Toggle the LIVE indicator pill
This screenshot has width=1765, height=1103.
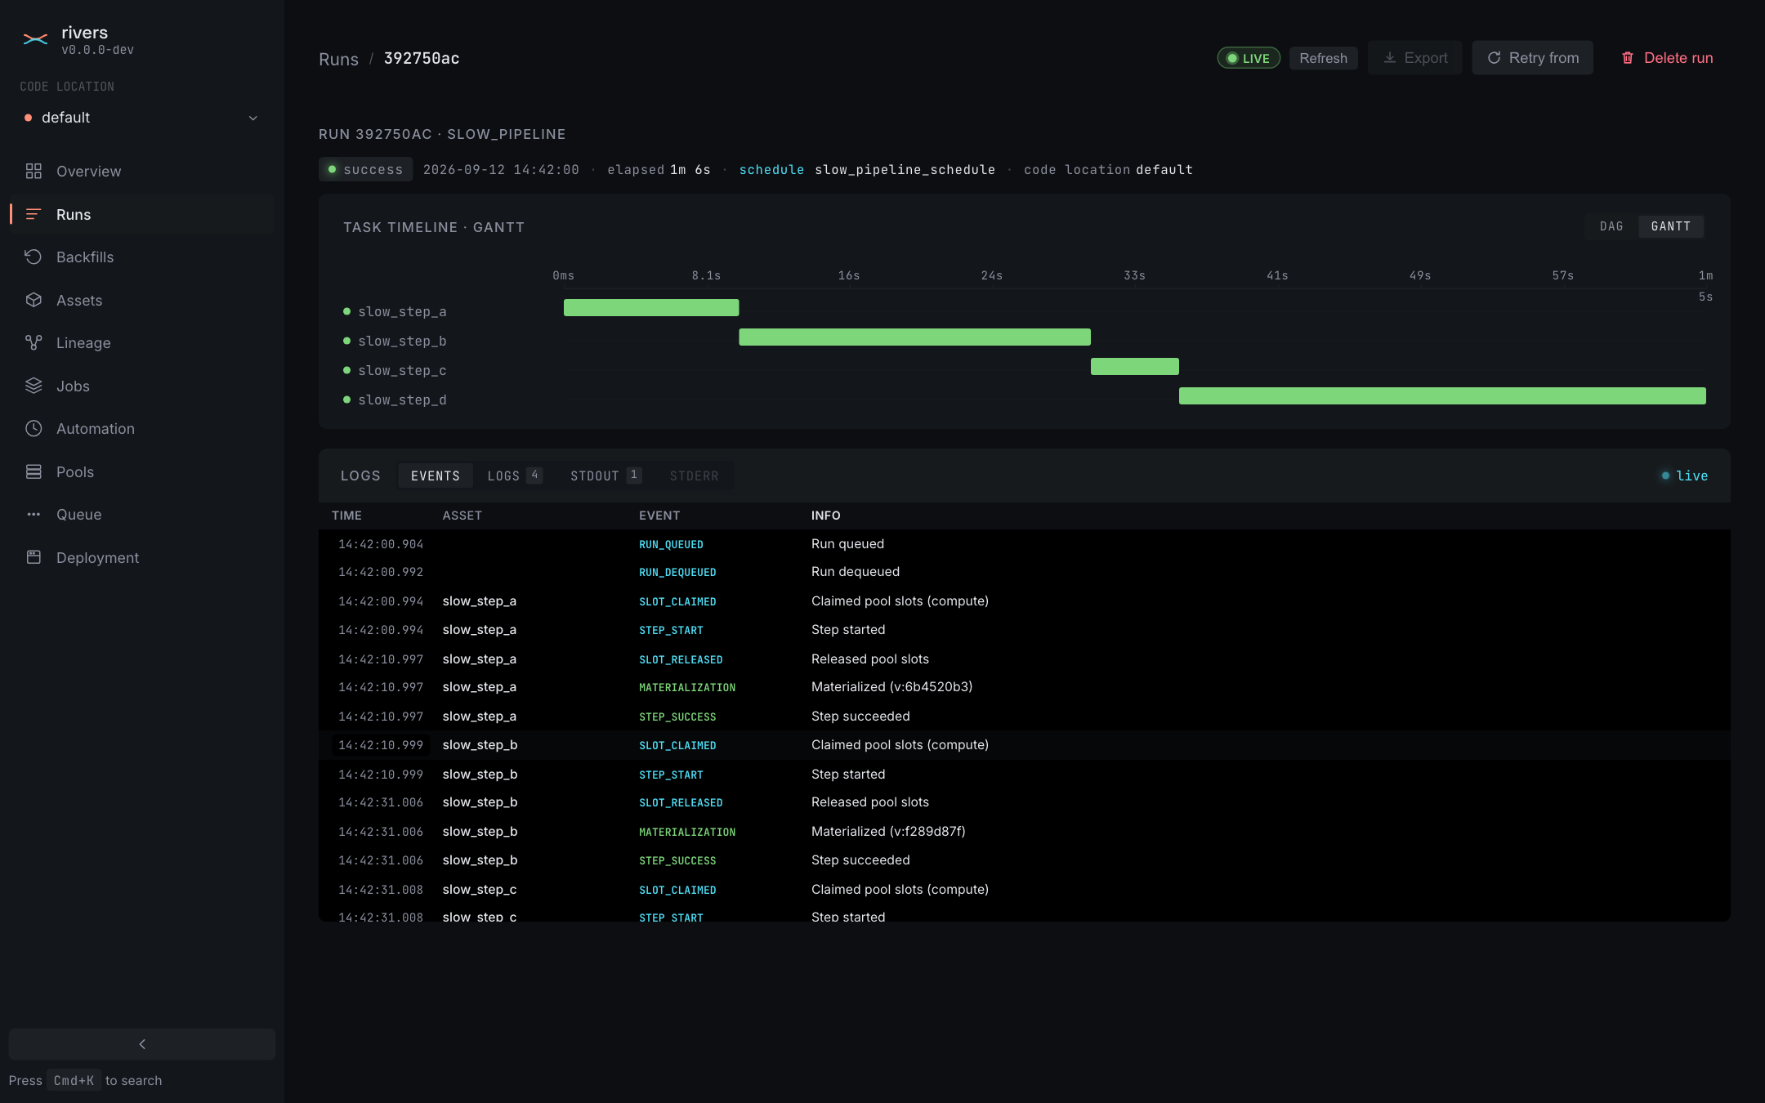click(x=1249, y=58)
